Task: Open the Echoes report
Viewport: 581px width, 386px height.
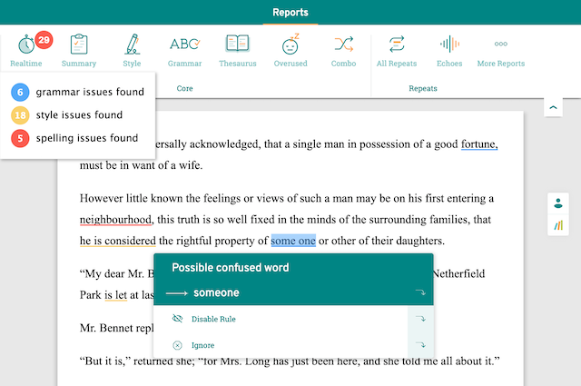Action: tap(449, 51)
